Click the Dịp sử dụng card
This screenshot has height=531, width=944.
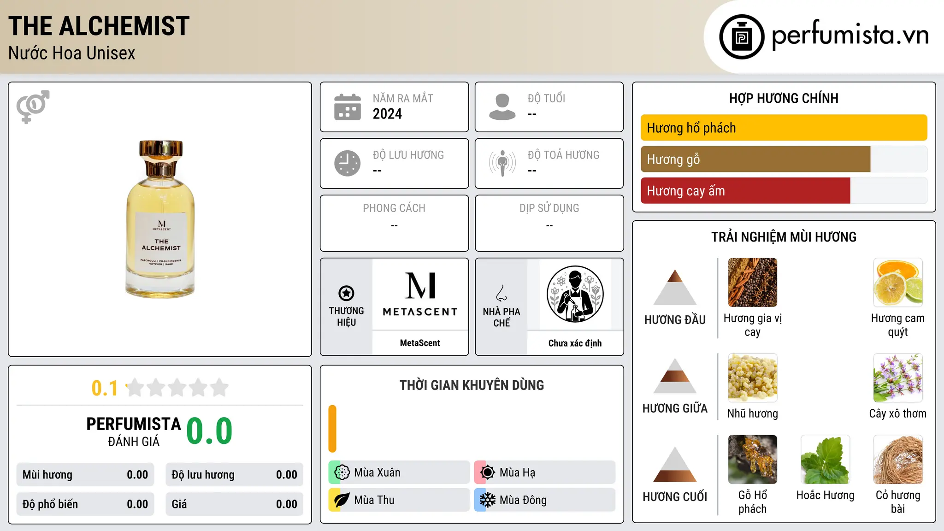[549, 223]
